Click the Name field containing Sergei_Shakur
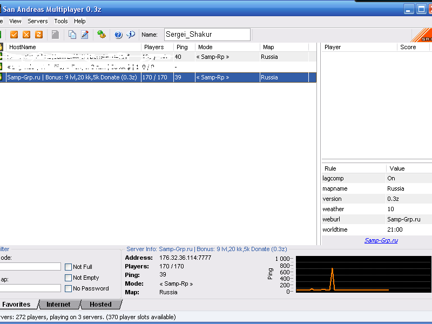The height and width of the screenshot is (324, 432). [207, 35]
